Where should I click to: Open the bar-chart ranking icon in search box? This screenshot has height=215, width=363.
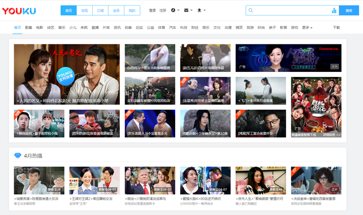334,10
